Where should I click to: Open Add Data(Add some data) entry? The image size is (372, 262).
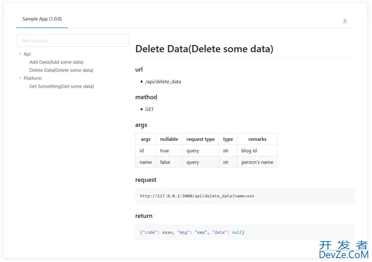pos(57,62)
